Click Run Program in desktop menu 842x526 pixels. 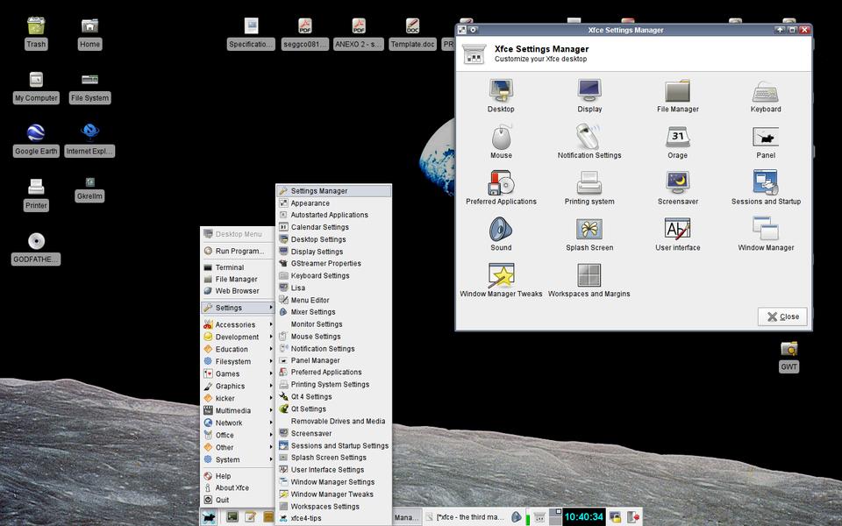[x=239, y=251]
